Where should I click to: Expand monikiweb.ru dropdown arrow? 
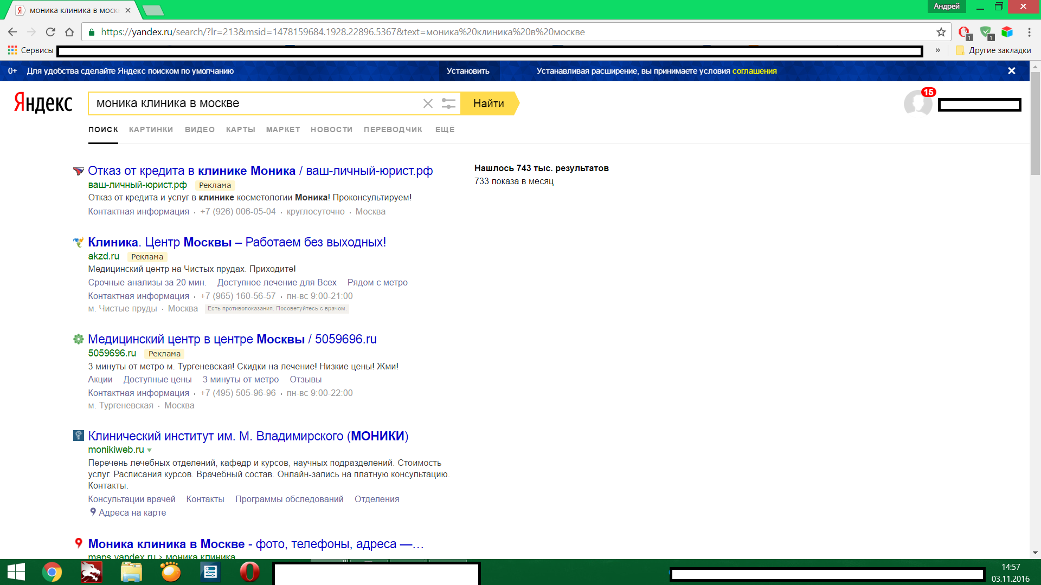pyautogui.click(x=150, y=450)
